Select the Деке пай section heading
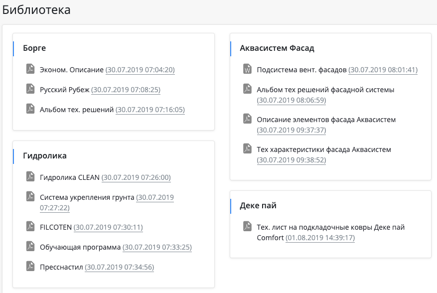Screen dimensions: 437x293 click(x=258, y=205)
